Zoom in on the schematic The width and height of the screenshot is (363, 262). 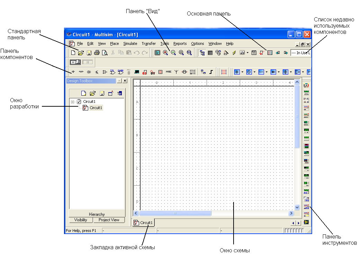[x=165, y=52]
